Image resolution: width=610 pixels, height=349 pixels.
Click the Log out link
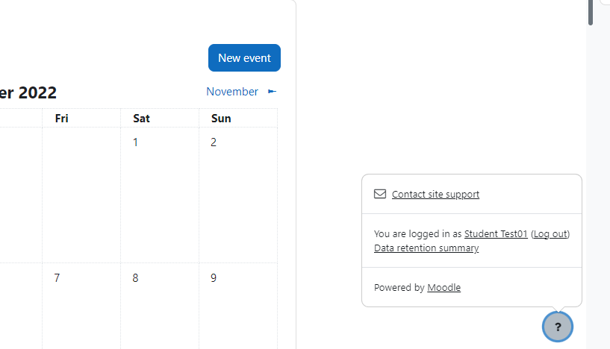(550, 234)
